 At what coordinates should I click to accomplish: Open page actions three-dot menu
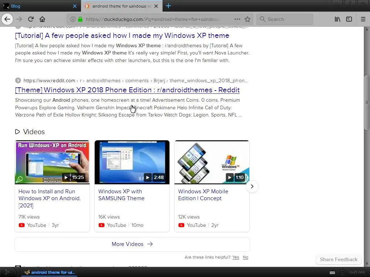pos(237,19)
